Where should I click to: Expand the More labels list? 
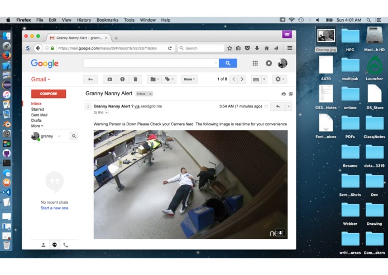pos(37,126)
